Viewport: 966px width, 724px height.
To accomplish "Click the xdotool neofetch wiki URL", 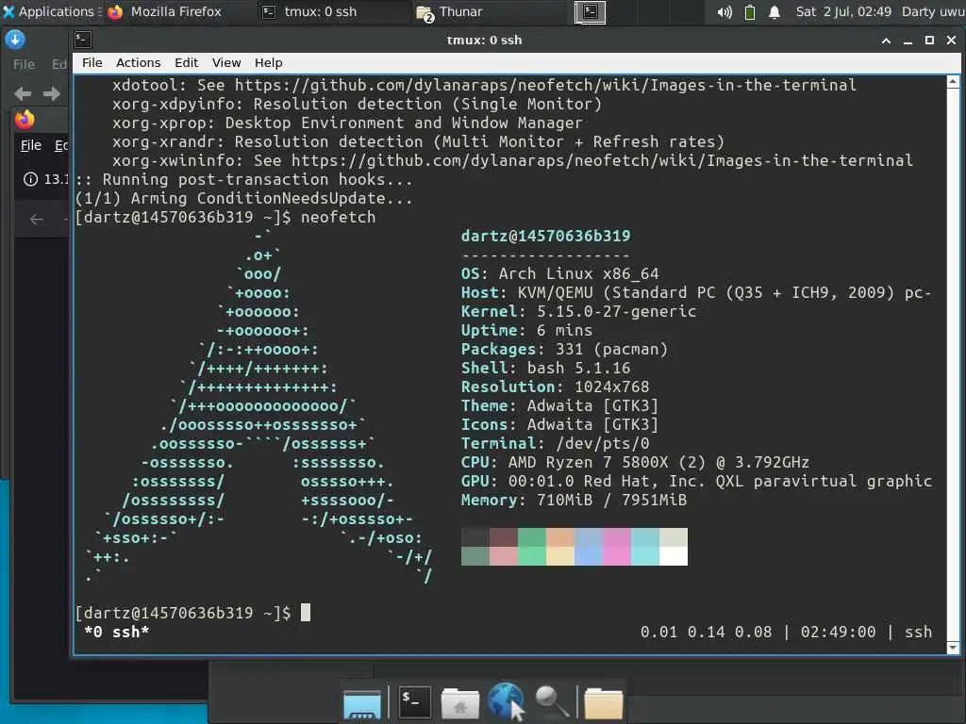I will (x=545, y=85).
